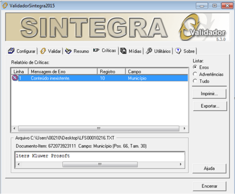
Task: Click the file content scrollbar thumb
Action: click(x=100, y=164)
